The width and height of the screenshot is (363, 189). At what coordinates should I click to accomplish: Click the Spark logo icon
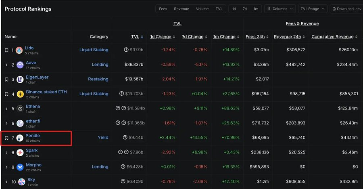coord(20,153)
